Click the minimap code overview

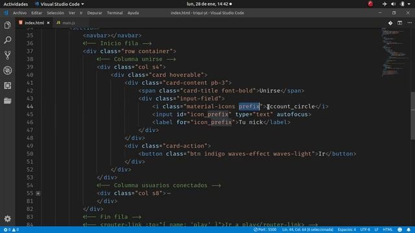(395, 53)
